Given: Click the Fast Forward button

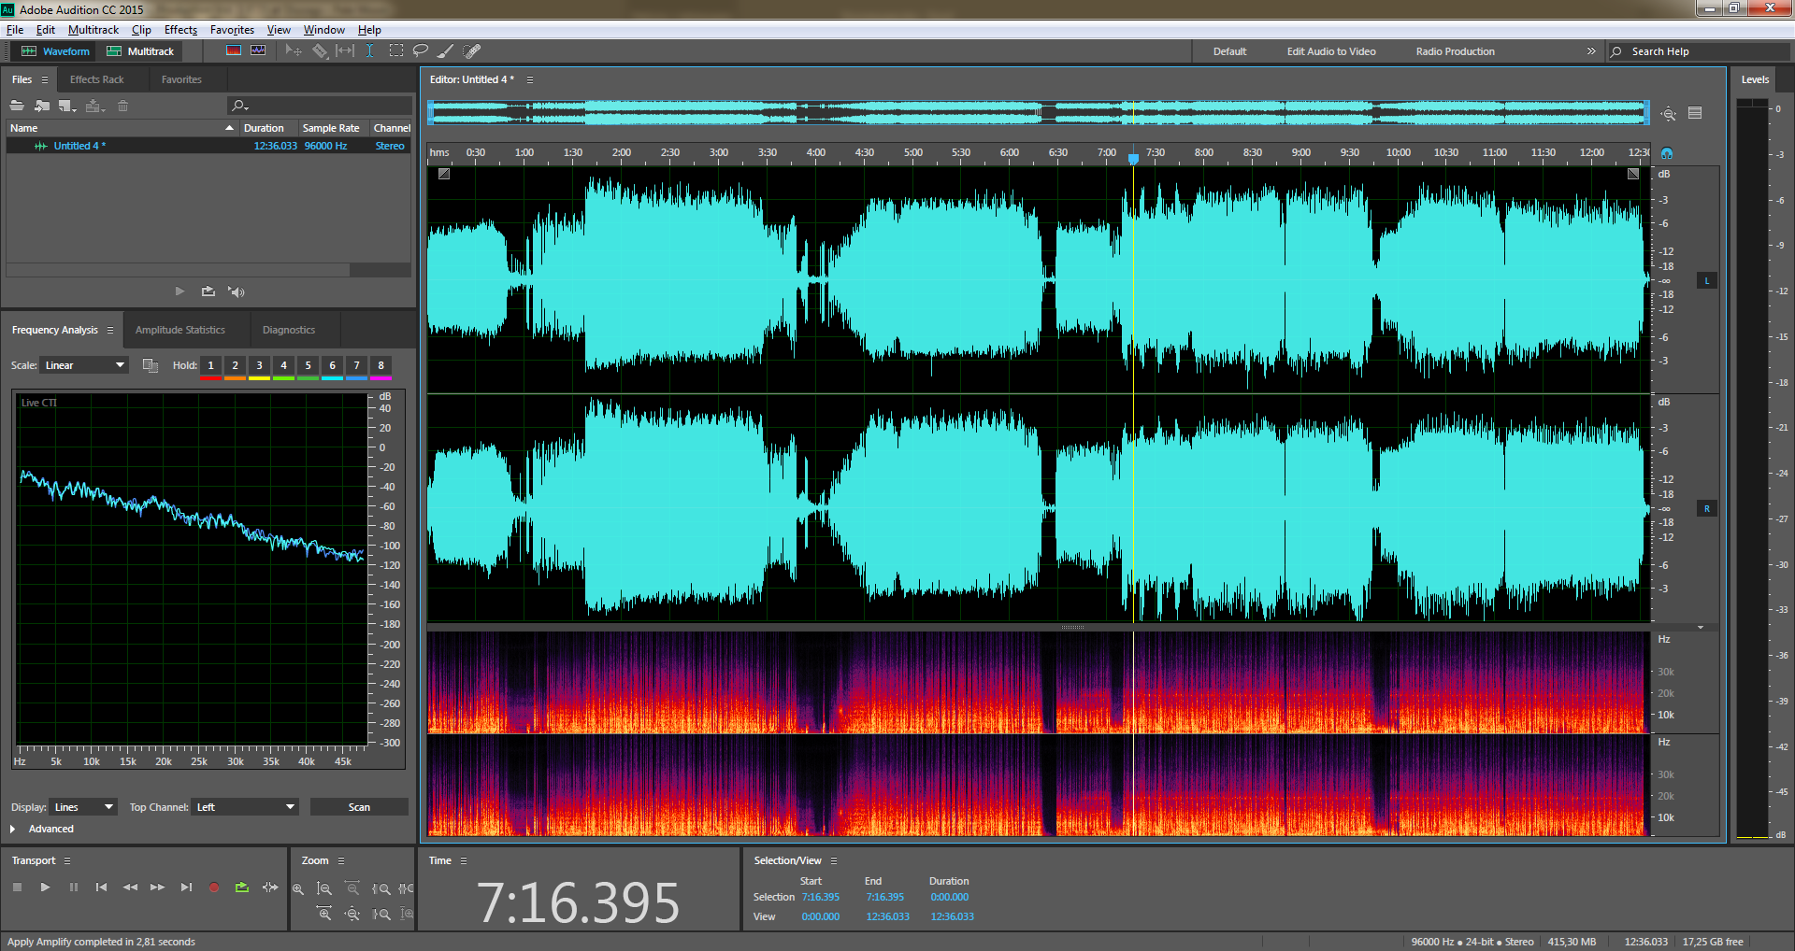Looking at the screenshot, I should [158, 887].
